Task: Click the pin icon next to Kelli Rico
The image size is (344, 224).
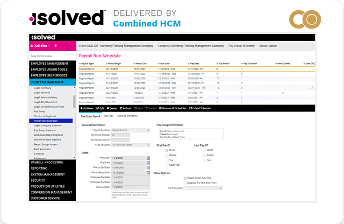Action: [56, 46]
